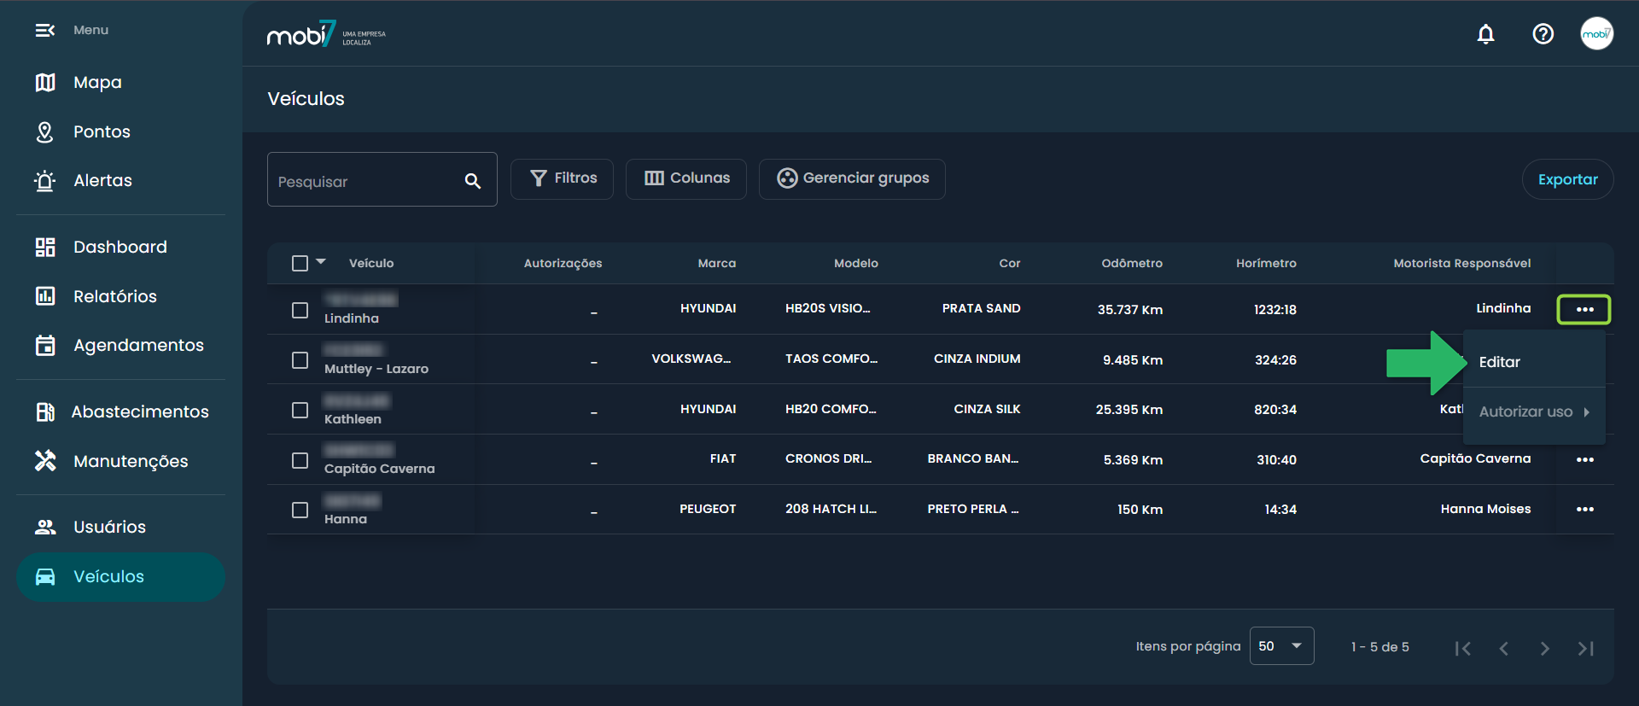Open the Filtros filter button
Viewport: 1639px width, 706px height.
(x=563, y=178)
